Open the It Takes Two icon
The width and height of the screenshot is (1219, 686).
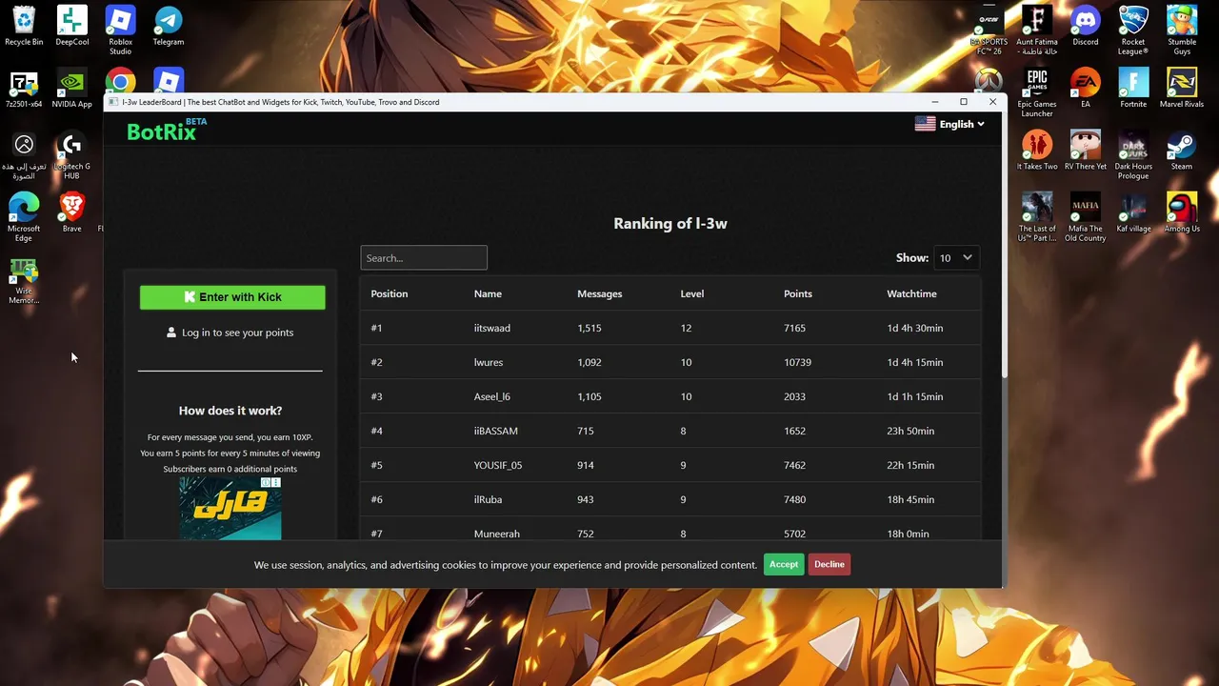click(x=1037, y=151)
